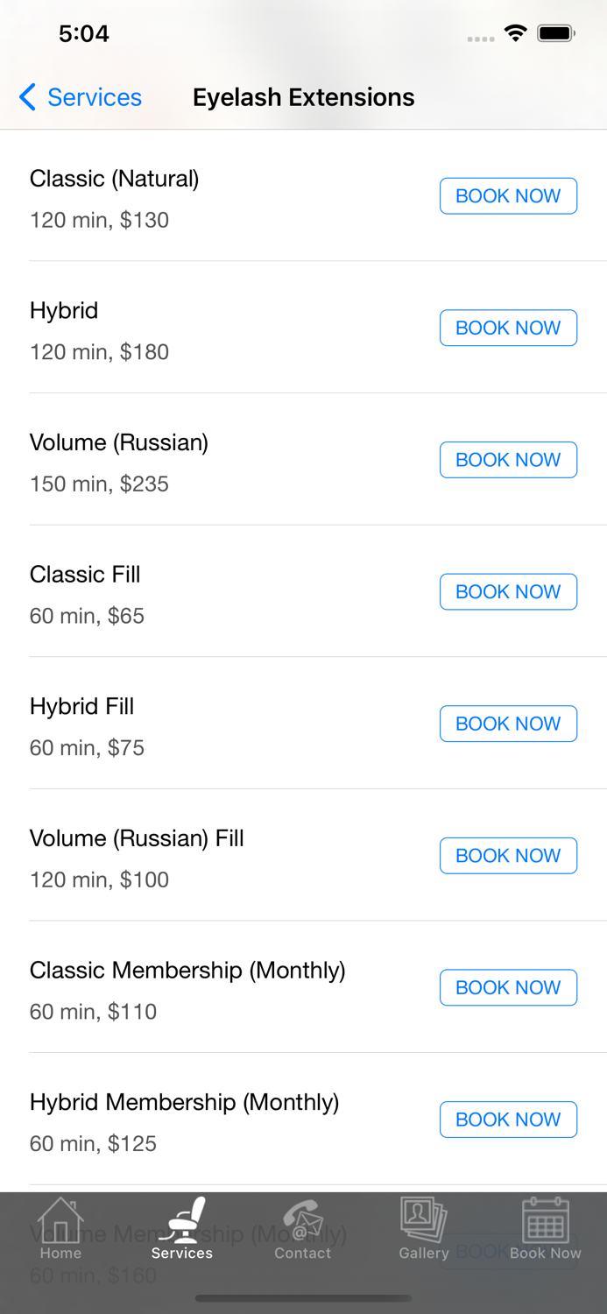Tap the Home house icon
Image resolution: width=607 pixels, height=1314 pixels.
tap(60, 1219)
